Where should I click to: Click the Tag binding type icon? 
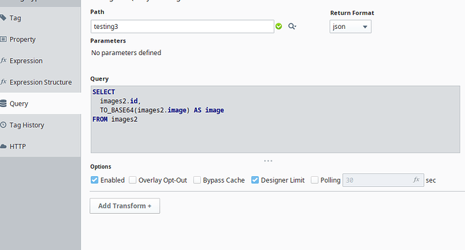tap(3, 17)
